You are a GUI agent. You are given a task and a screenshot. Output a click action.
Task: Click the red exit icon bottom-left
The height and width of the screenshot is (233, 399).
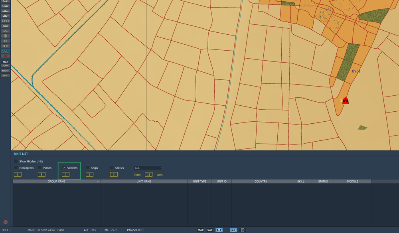pyautogui.click(x=6, y=222)
